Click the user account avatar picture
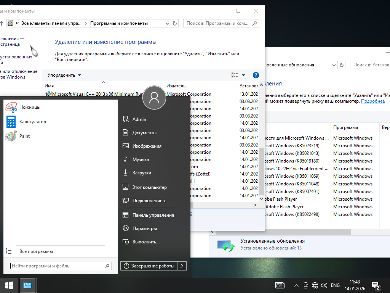The image size is (390, 293). [154, 98]
